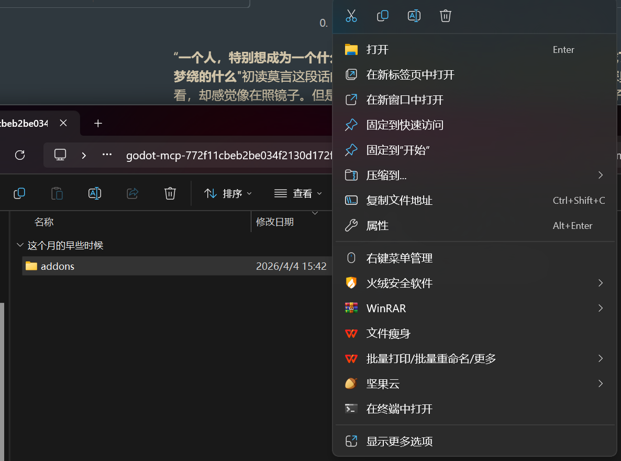
Task: Choose 属性 from context menu
Action: 377,225
